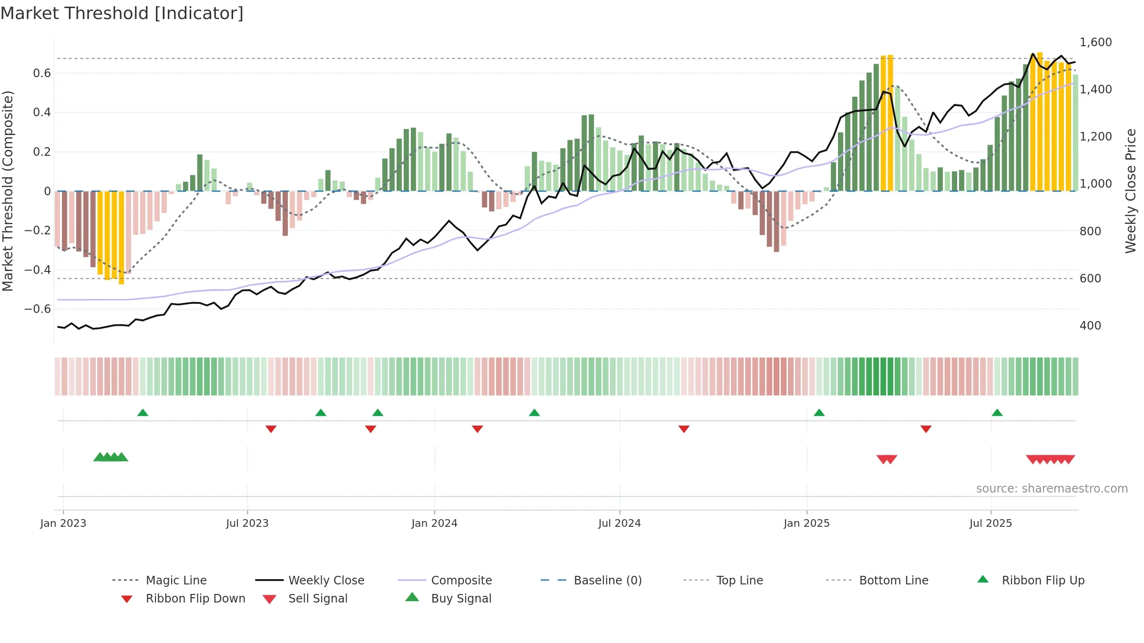
Task: Toggle the Composite legend entry
Action: click(x=445, y=580)
